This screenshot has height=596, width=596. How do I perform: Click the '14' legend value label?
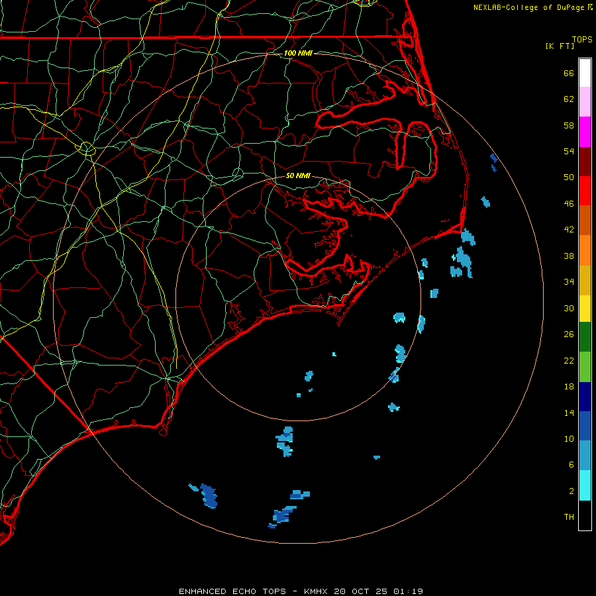(569, 413)
